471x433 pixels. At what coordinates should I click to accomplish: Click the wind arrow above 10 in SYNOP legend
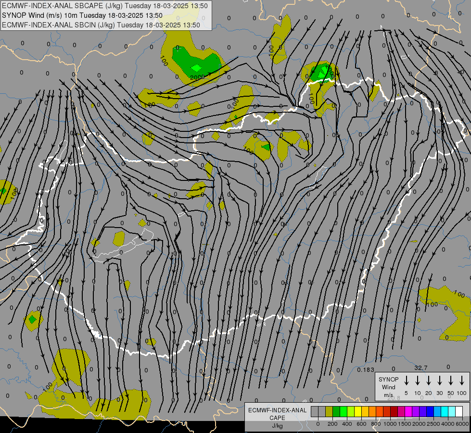point(418,381)
